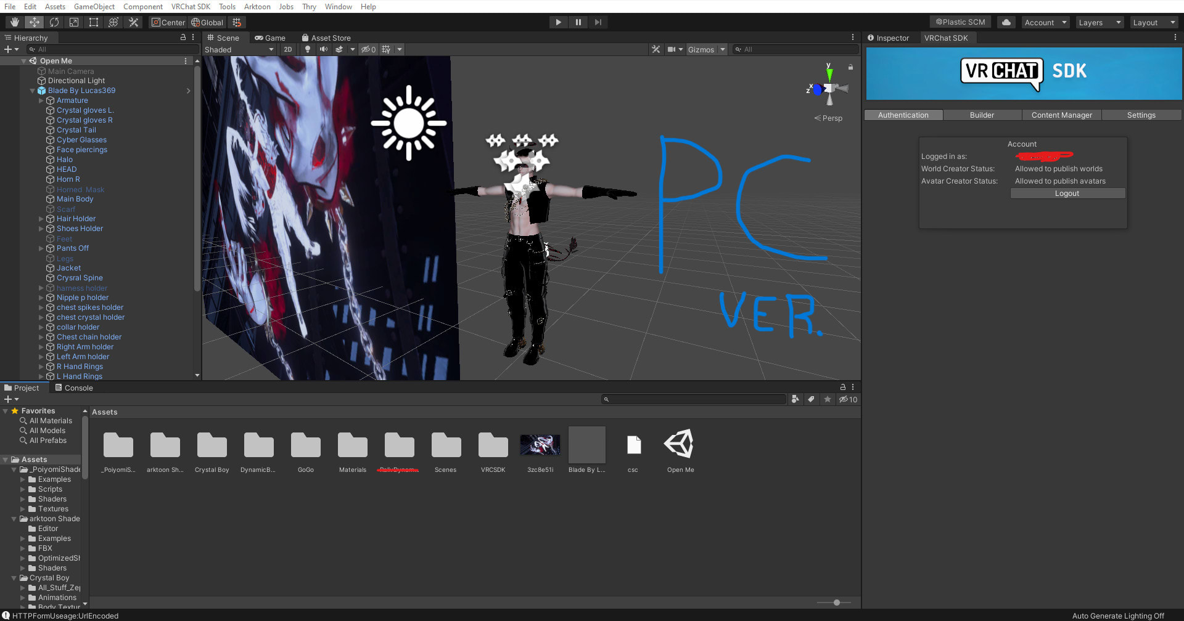Open the Layers dropdown

pos(1100,22)
